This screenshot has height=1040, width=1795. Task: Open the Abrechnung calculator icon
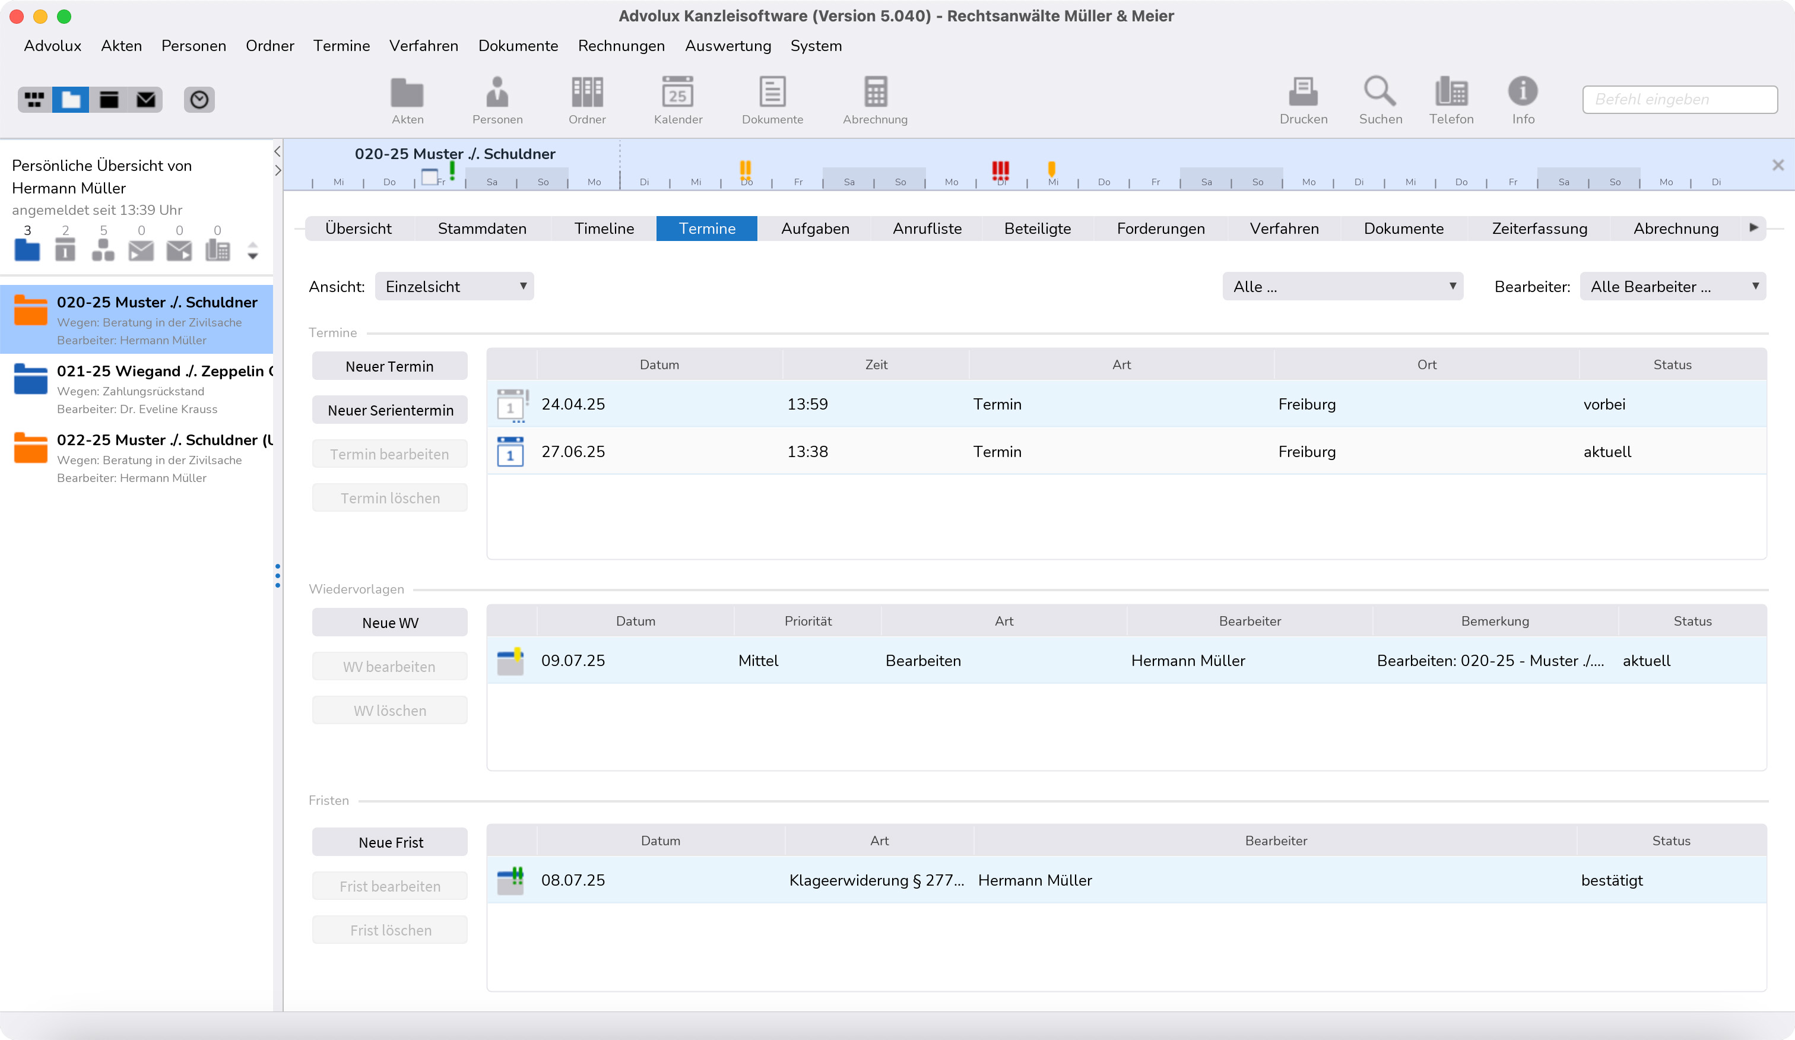point(876,100)
